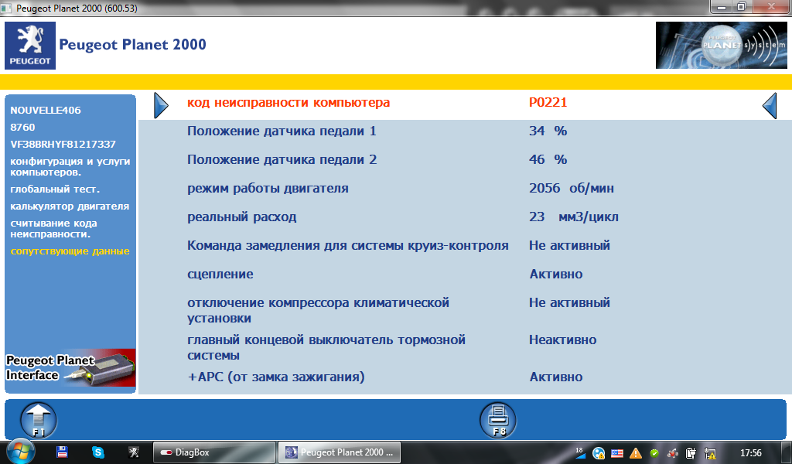The height and width of the screenshot is (464, 792).
Task: Open Skype from the taskbar
Action: [98, 452]
